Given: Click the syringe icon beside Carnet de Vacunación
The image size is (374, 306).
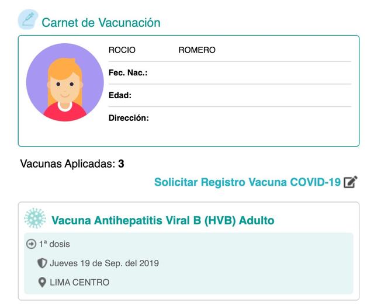Looking at the screenshot, I should pyautogui.click(x=28, y=19).
